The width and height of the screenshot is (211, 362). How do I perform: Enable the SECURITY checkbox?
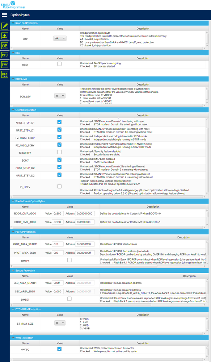point(59,152)
